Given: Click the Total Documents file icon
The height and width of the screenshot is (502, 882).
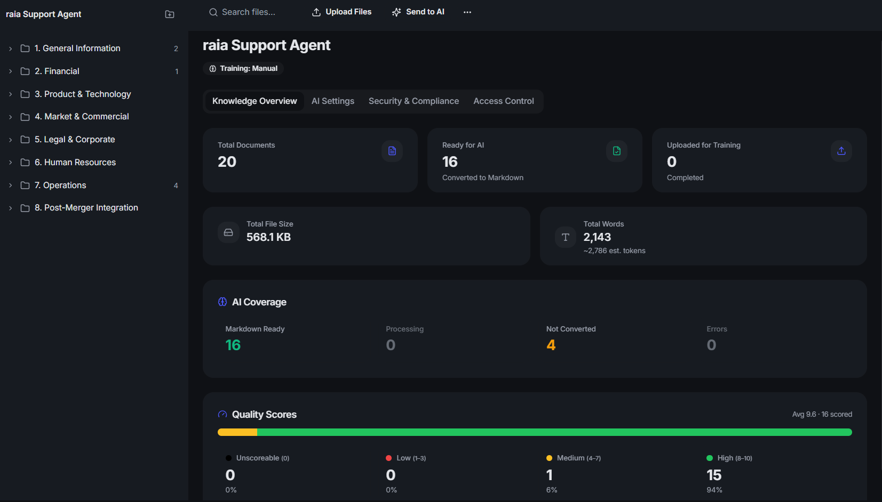Looking at the screenshot, I should tap(392, 151).
